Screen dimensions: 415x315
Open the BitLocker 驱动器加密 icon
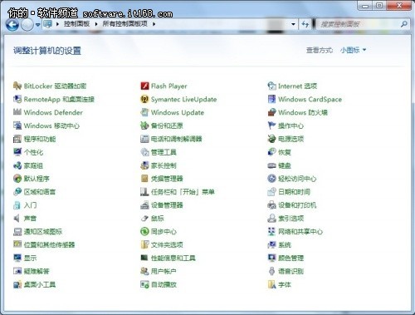(17, 86)
